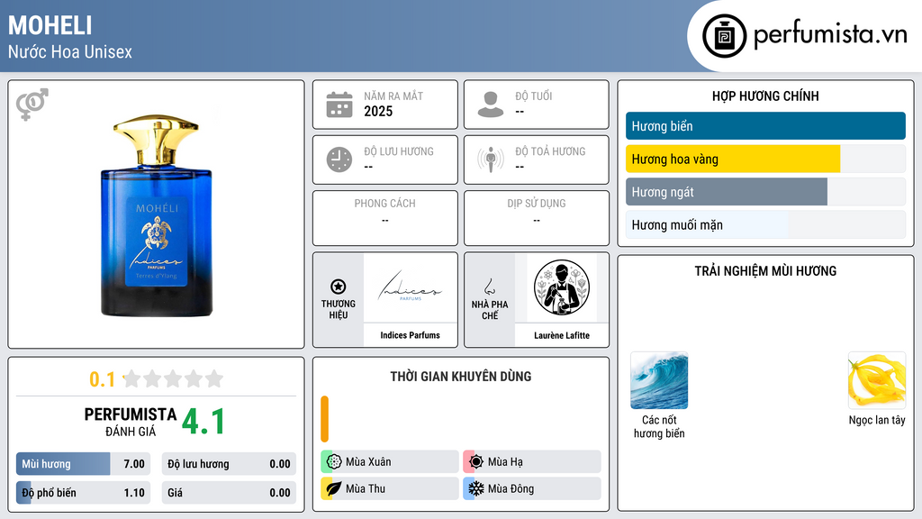The height and width of the screenshot is (519, 922).
Task: Click the Nước Hoa Unisex subtitle
Action: point(70,51)
